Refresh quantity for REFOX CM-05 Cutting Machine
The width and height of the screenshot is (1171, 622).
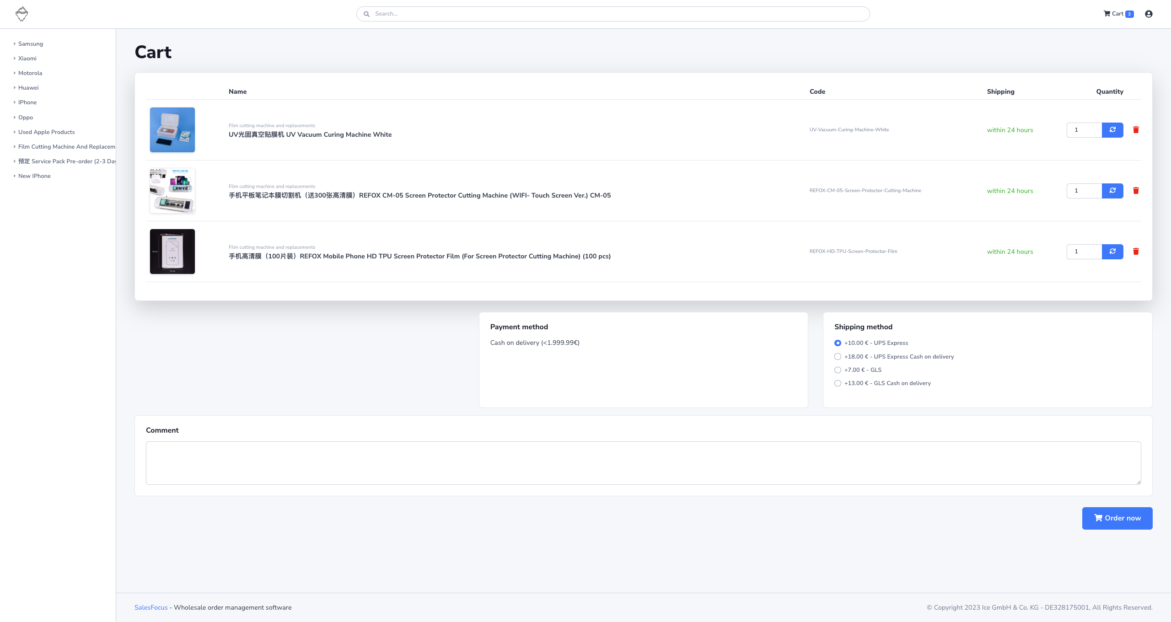[x=1112, y=191]
